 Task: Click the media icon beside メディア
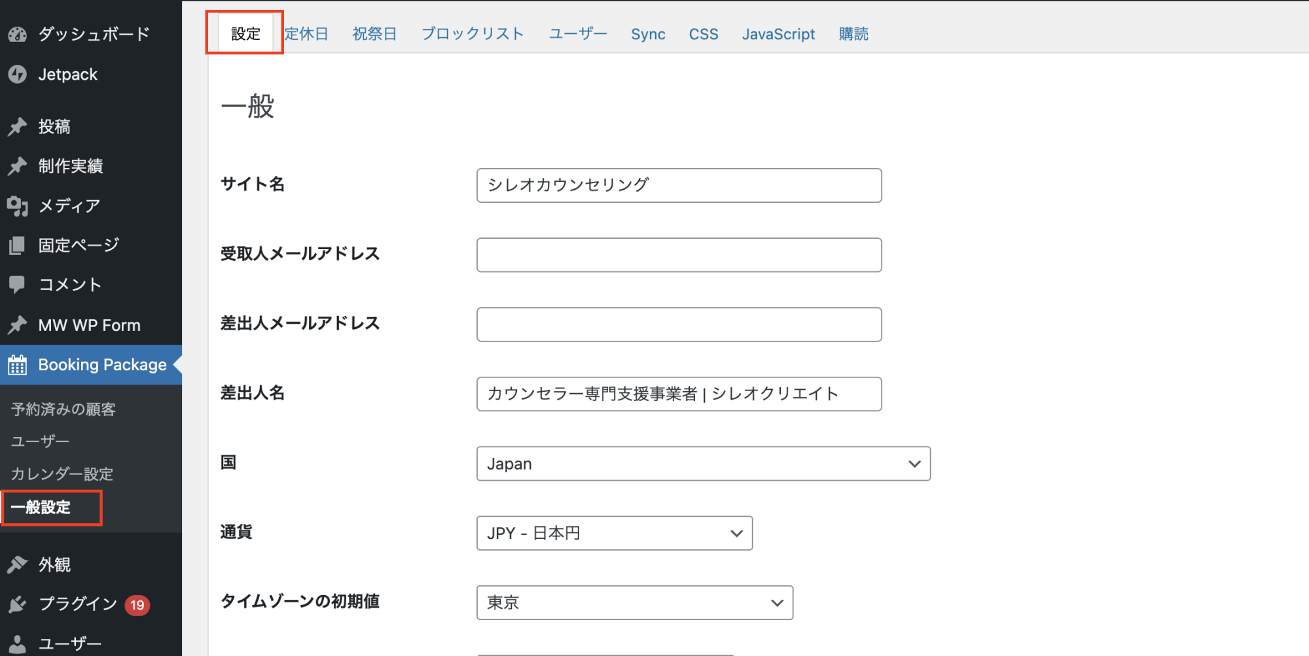(18, 206)
